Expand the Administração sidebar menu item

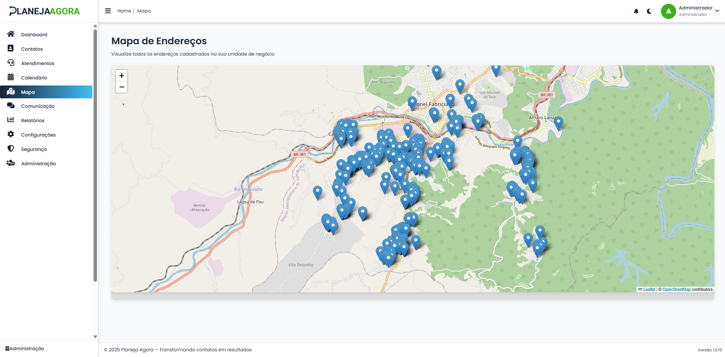(x=38, y=164)
